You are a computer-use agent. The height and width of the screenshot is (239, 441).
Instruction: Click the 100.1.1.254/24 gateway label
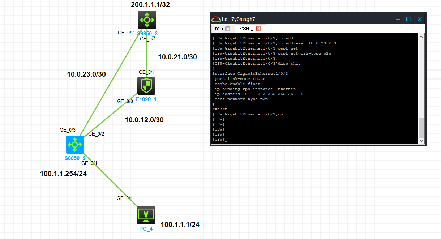click(x=63, y=174)
